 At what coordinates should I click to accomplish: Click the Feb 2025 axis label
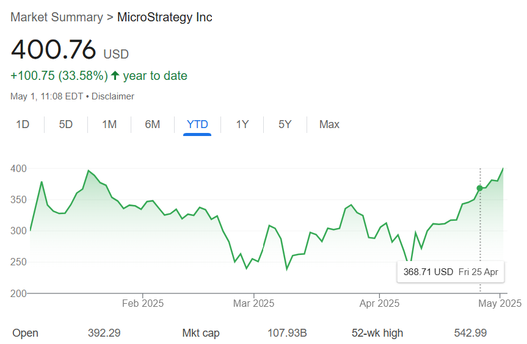tap(143, 303)
